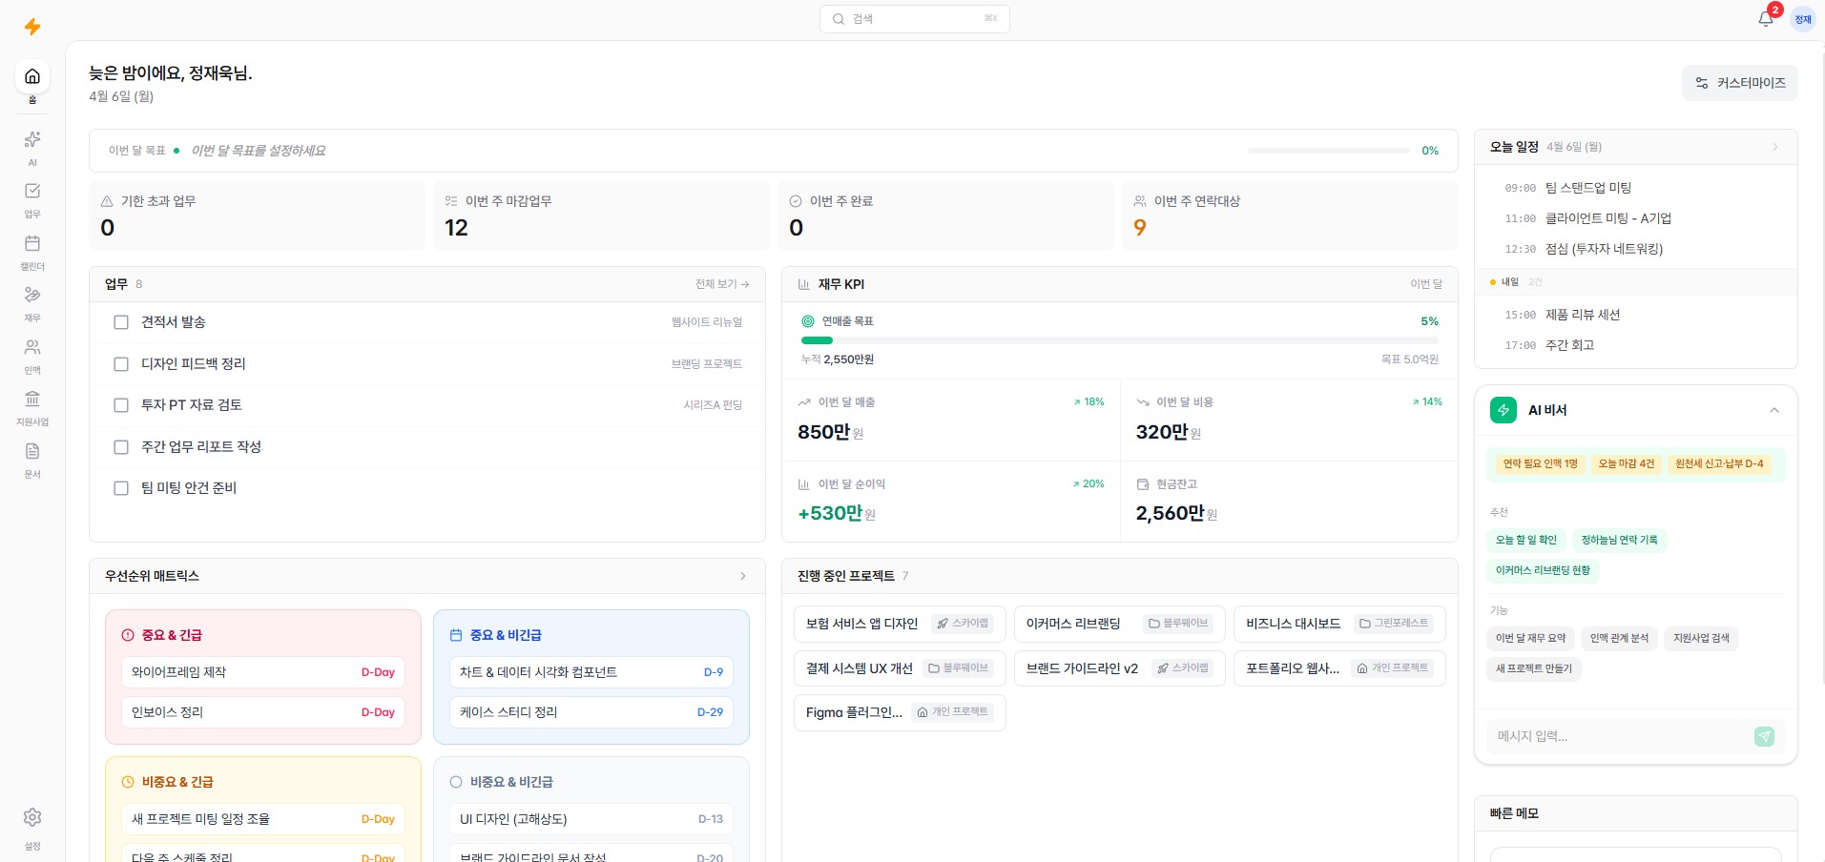Open 설정 settings gear icon

click(x=32, y=818)
